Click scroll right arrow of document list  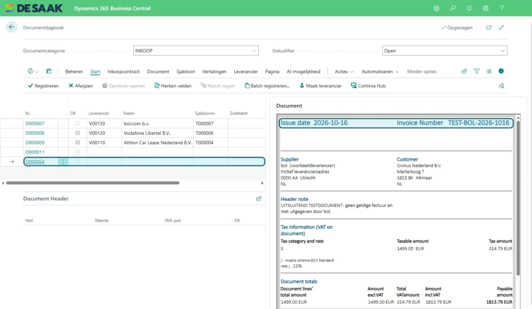click(262, 183)
